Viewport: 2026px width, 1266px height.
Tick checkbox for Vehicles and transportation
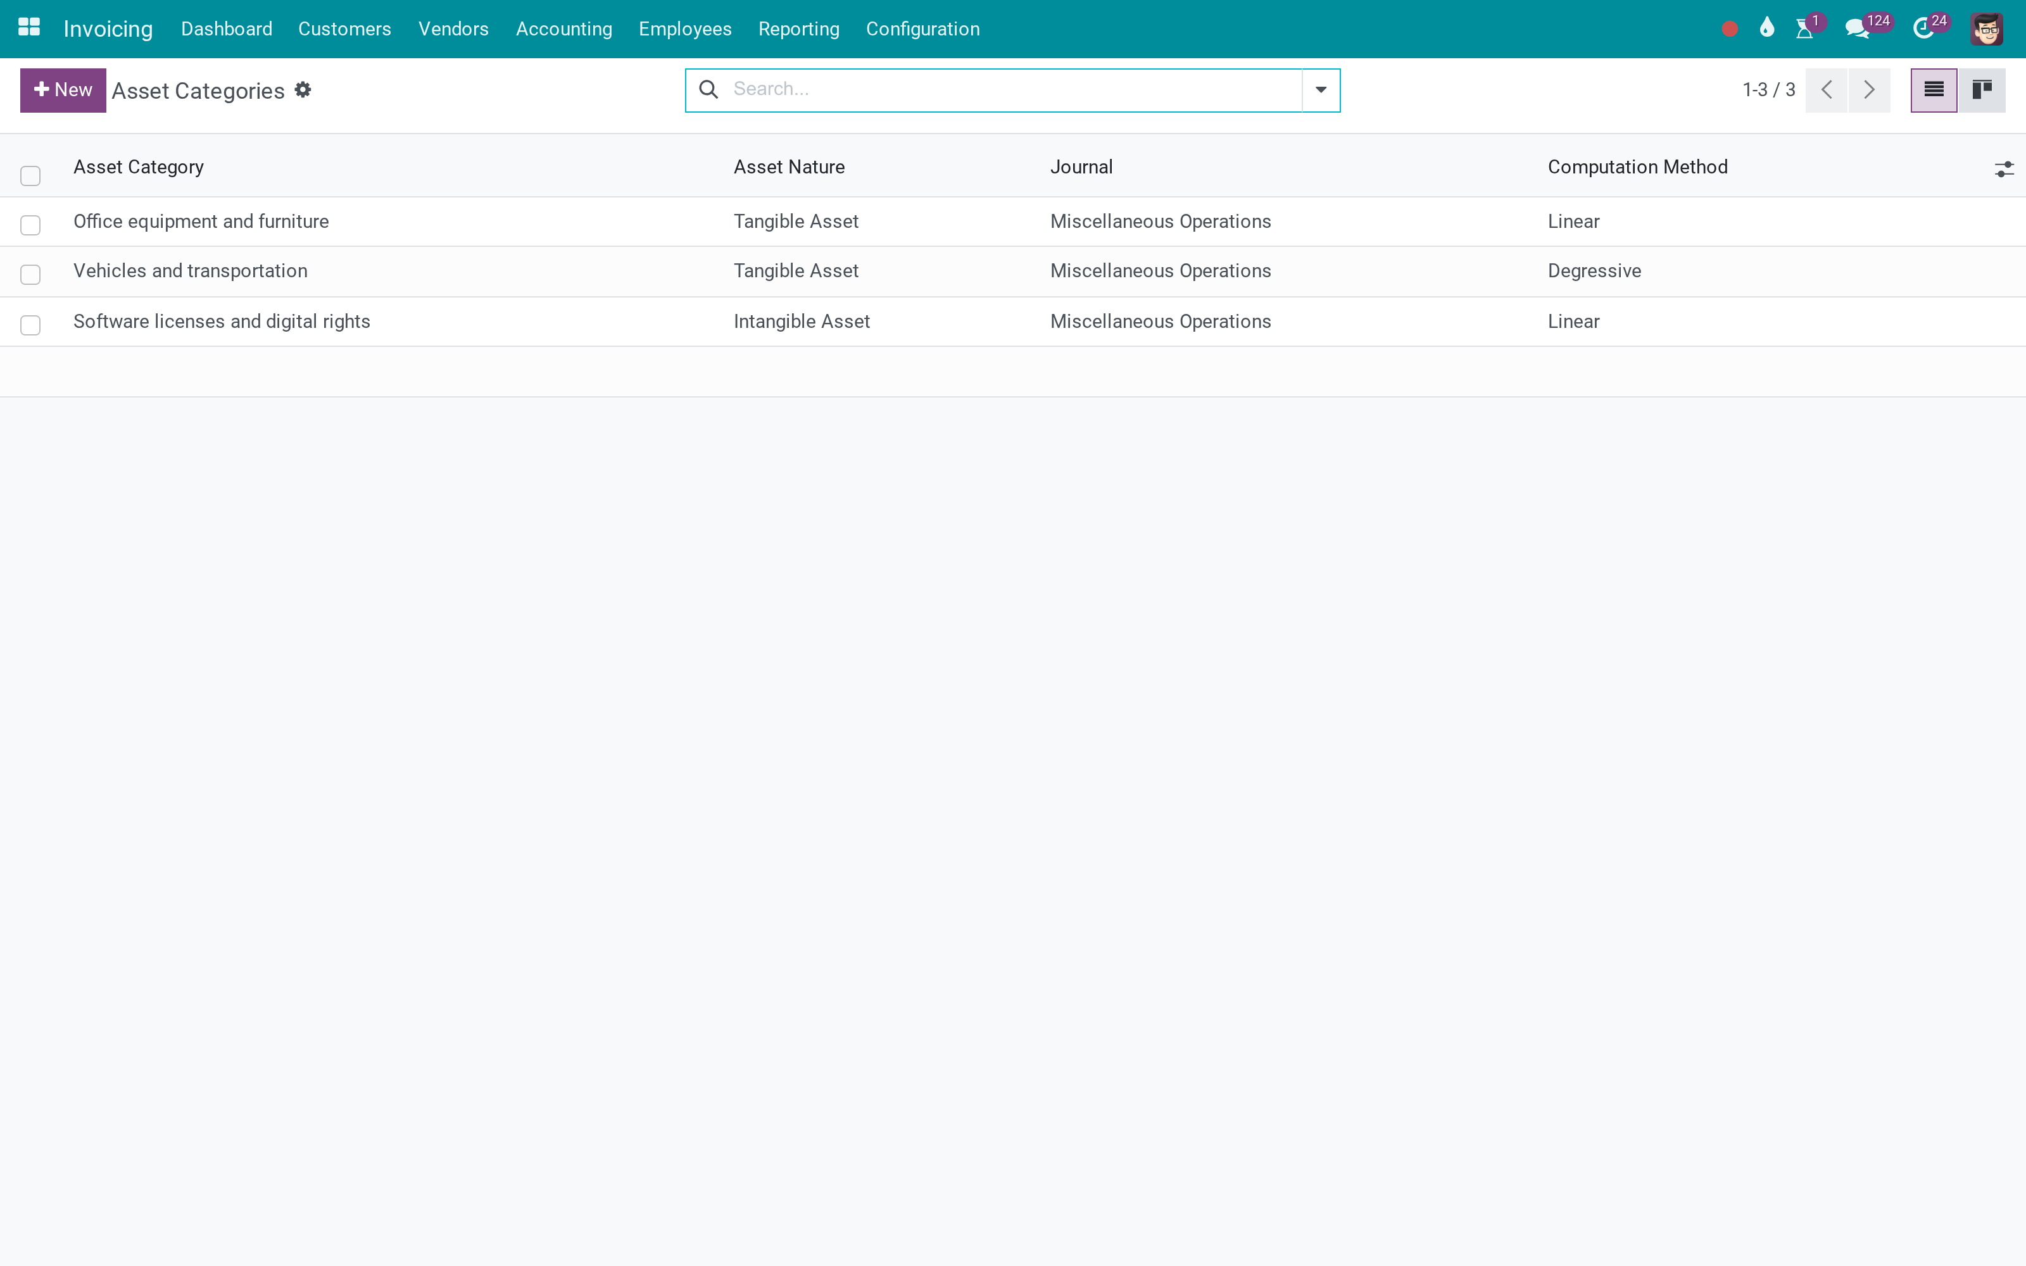pos(30,274)
